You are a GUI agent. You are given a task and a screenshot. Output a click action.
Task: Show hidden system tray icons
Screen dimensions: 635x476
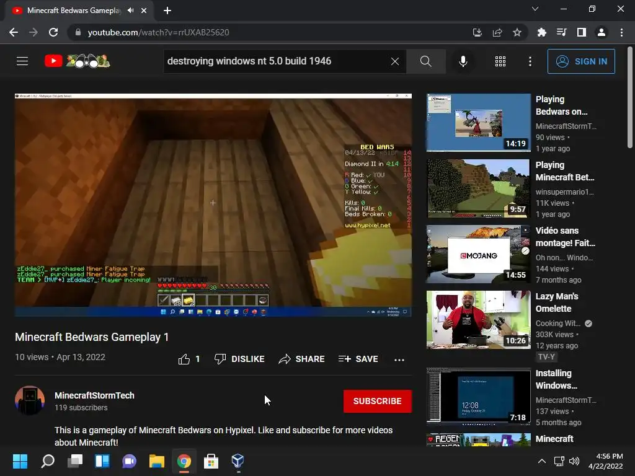tap(541, 461)
